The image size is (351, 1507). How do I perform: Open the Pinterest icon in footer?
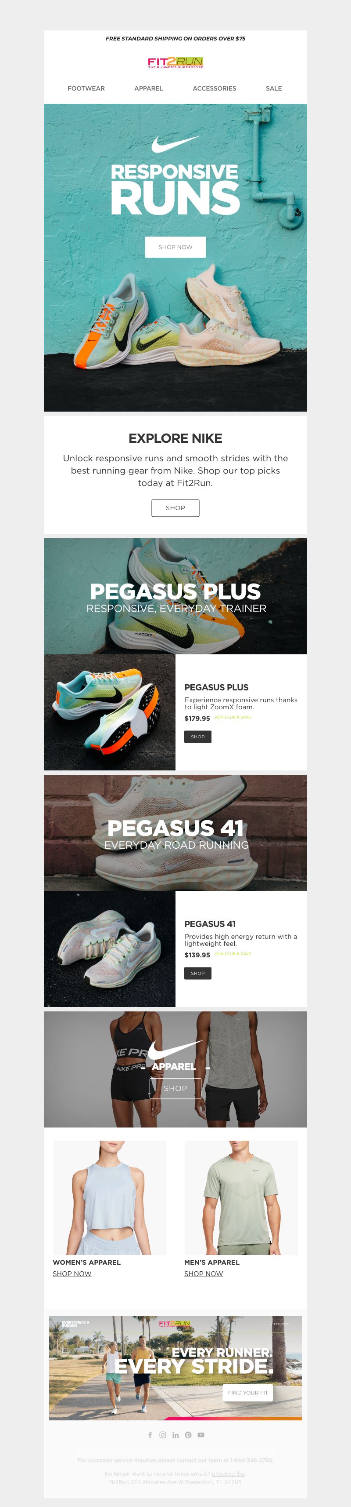click(x=188, y=1434)
